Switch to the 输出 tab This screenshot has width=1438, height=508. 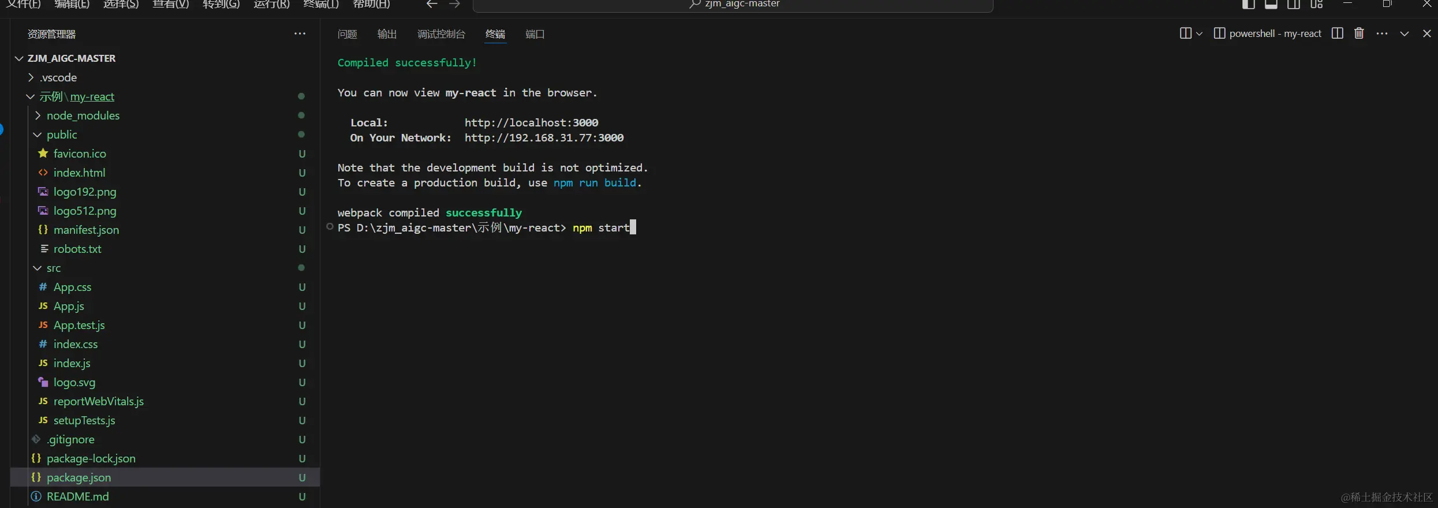click(387, 34)
